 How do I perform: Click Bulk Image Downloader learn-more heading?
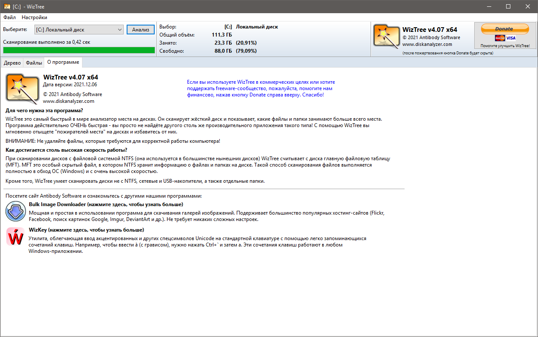(x=106, y=204)
